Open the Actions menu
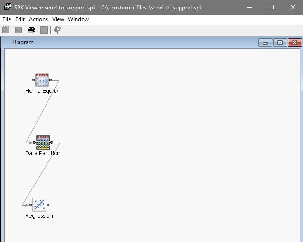 [38, 19]
